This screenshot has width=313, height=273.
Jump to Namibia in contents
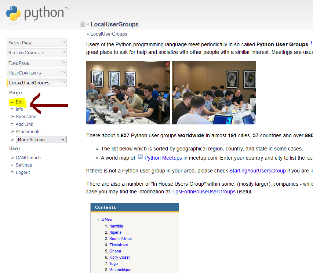(x=116, y=226)
